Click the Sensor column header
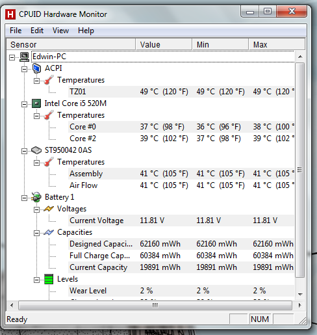 (x=71, y=44)
